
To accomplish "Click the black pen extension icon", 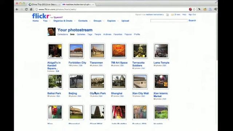I will tap(200, 9).
